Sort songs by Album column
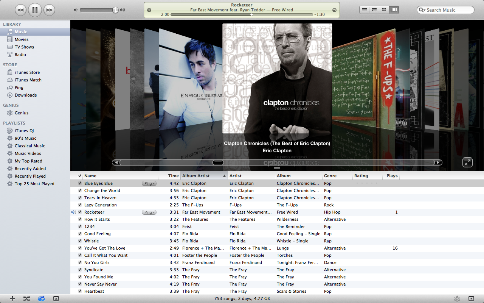Image resolution: width=484 pixels, height=303 pixels. coord(299,176)
